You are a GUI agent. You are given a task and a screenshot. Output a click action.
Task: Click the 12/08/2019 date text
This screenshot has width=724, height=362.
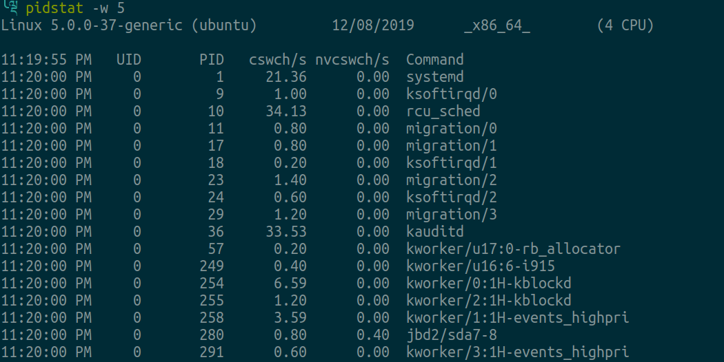pos(372,25)
